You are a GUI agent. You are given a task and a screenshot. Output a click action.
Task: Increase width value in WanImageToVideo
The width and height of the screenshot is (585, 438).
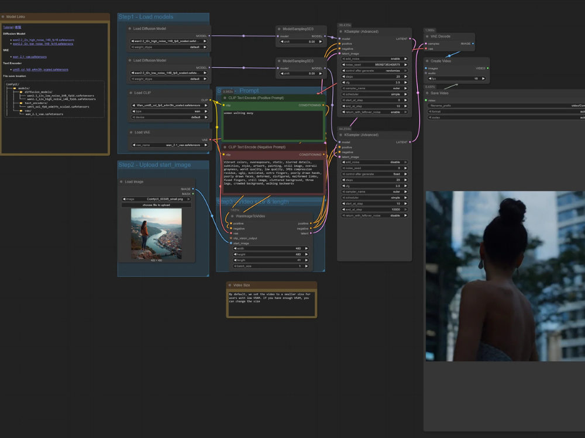[307, 248]
